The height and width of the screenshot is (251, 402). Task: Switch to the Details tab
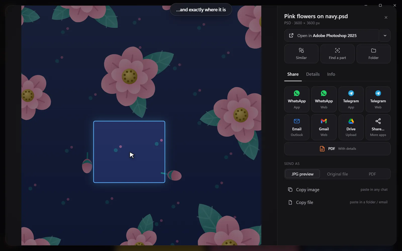(x=313, y=74)
